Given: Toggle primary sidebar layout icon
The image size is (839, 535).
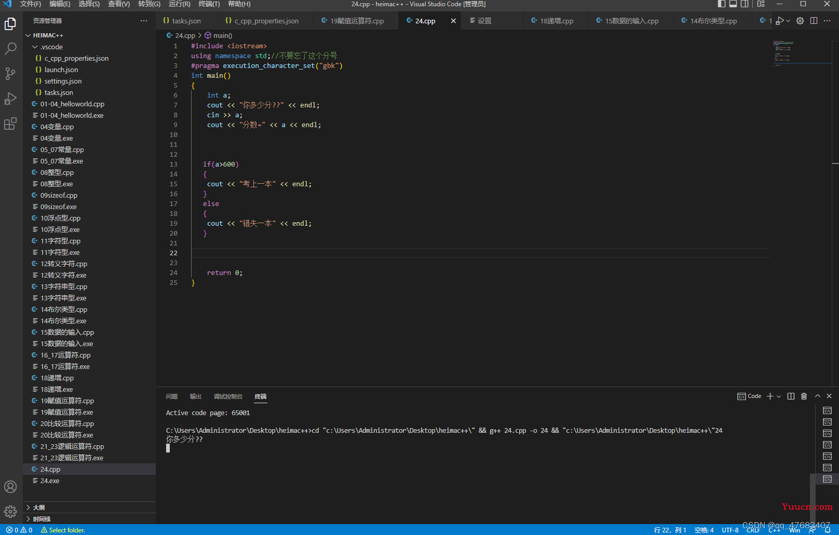Looking at the screenshot, I should pyautogui.click(x=722, y=4).
